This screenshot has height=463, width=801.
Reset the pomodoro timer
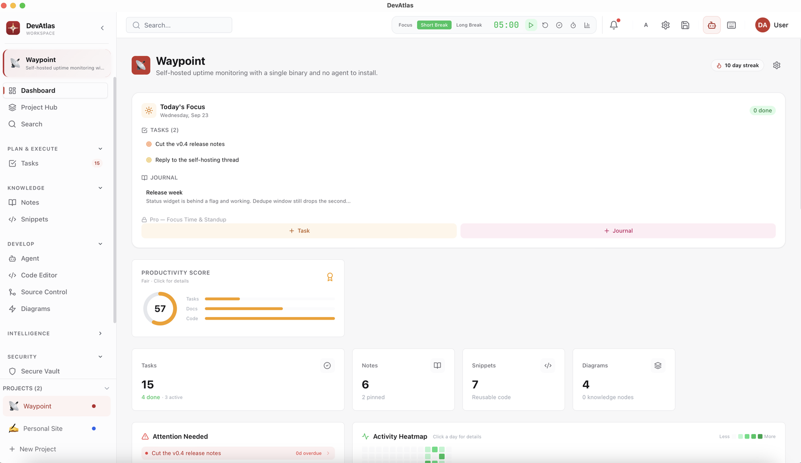point(545,25)
